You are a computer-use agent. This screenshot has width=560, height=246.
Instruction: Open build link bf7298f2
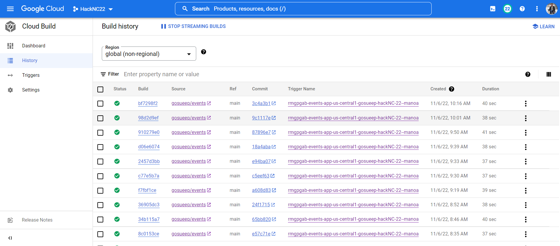[148, 104]
